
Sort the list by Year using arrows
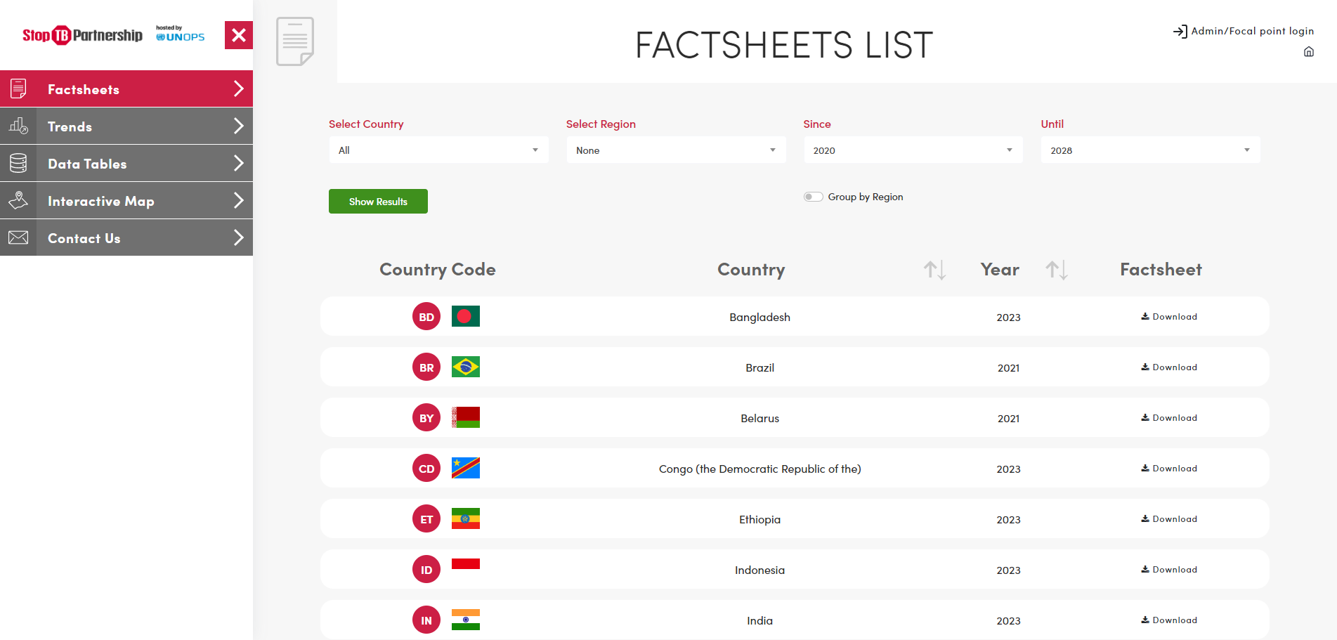[1056, 270]
